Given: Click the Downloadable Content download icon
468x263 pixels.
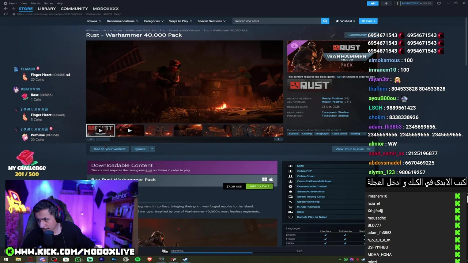Looking at the screenshot, I should coord(291,186).
